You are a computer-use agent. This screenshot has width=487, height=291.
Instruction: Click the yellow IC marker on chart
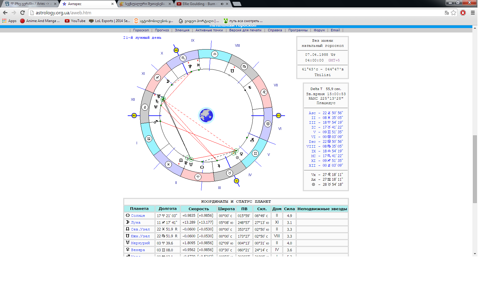point(236,181)
